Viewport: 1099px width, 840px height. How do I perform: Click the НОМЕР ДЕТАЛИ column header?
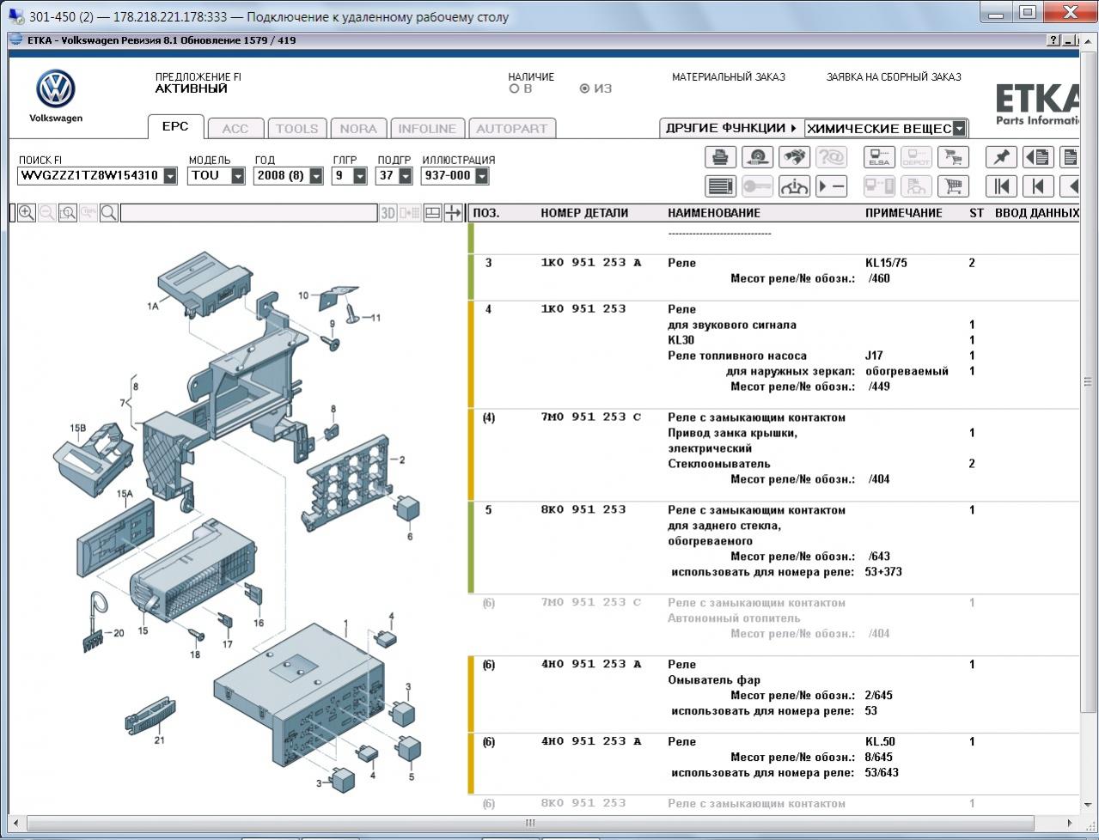click(584, 213)
